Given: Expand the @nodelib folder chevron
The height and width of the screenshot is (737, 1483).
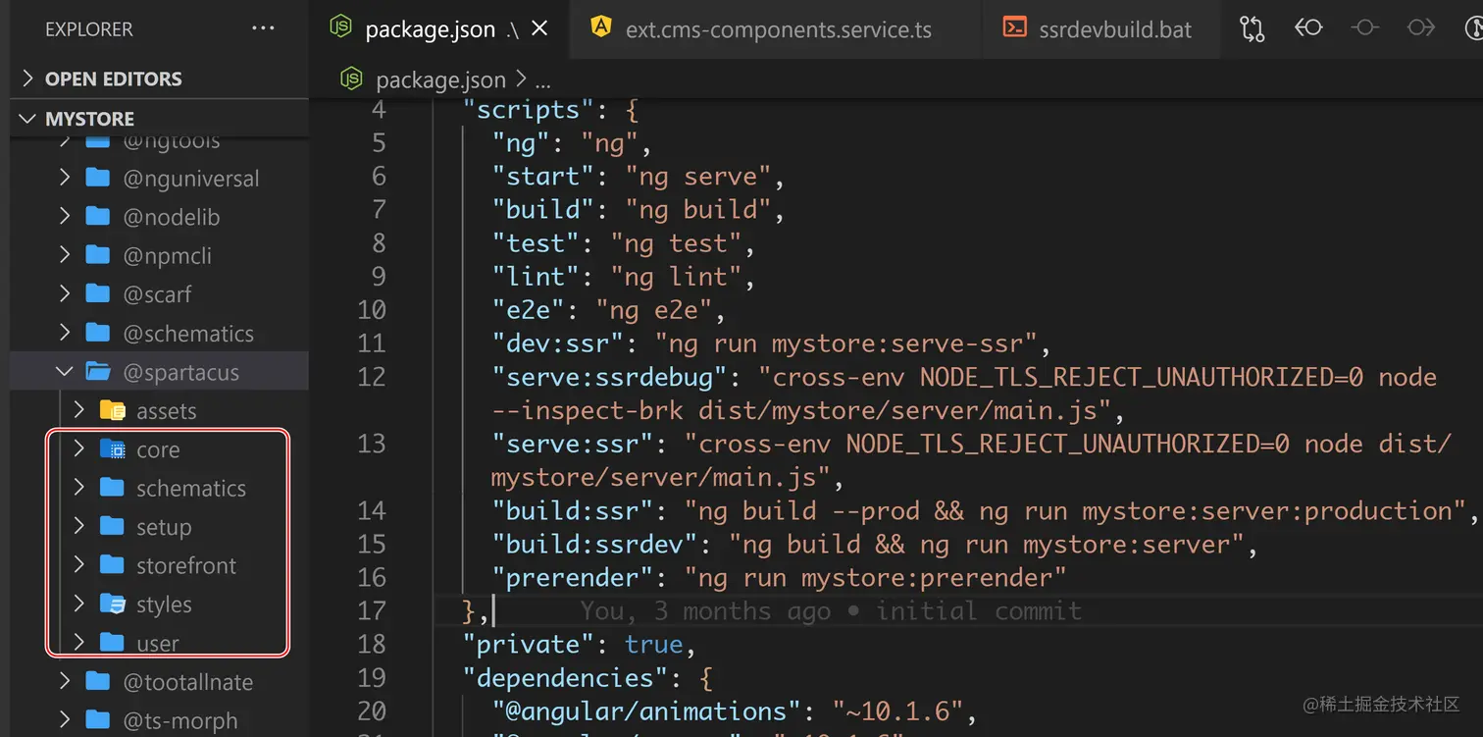Looking at the screenshot, I should pyautogui.click(x=65, y=217).
